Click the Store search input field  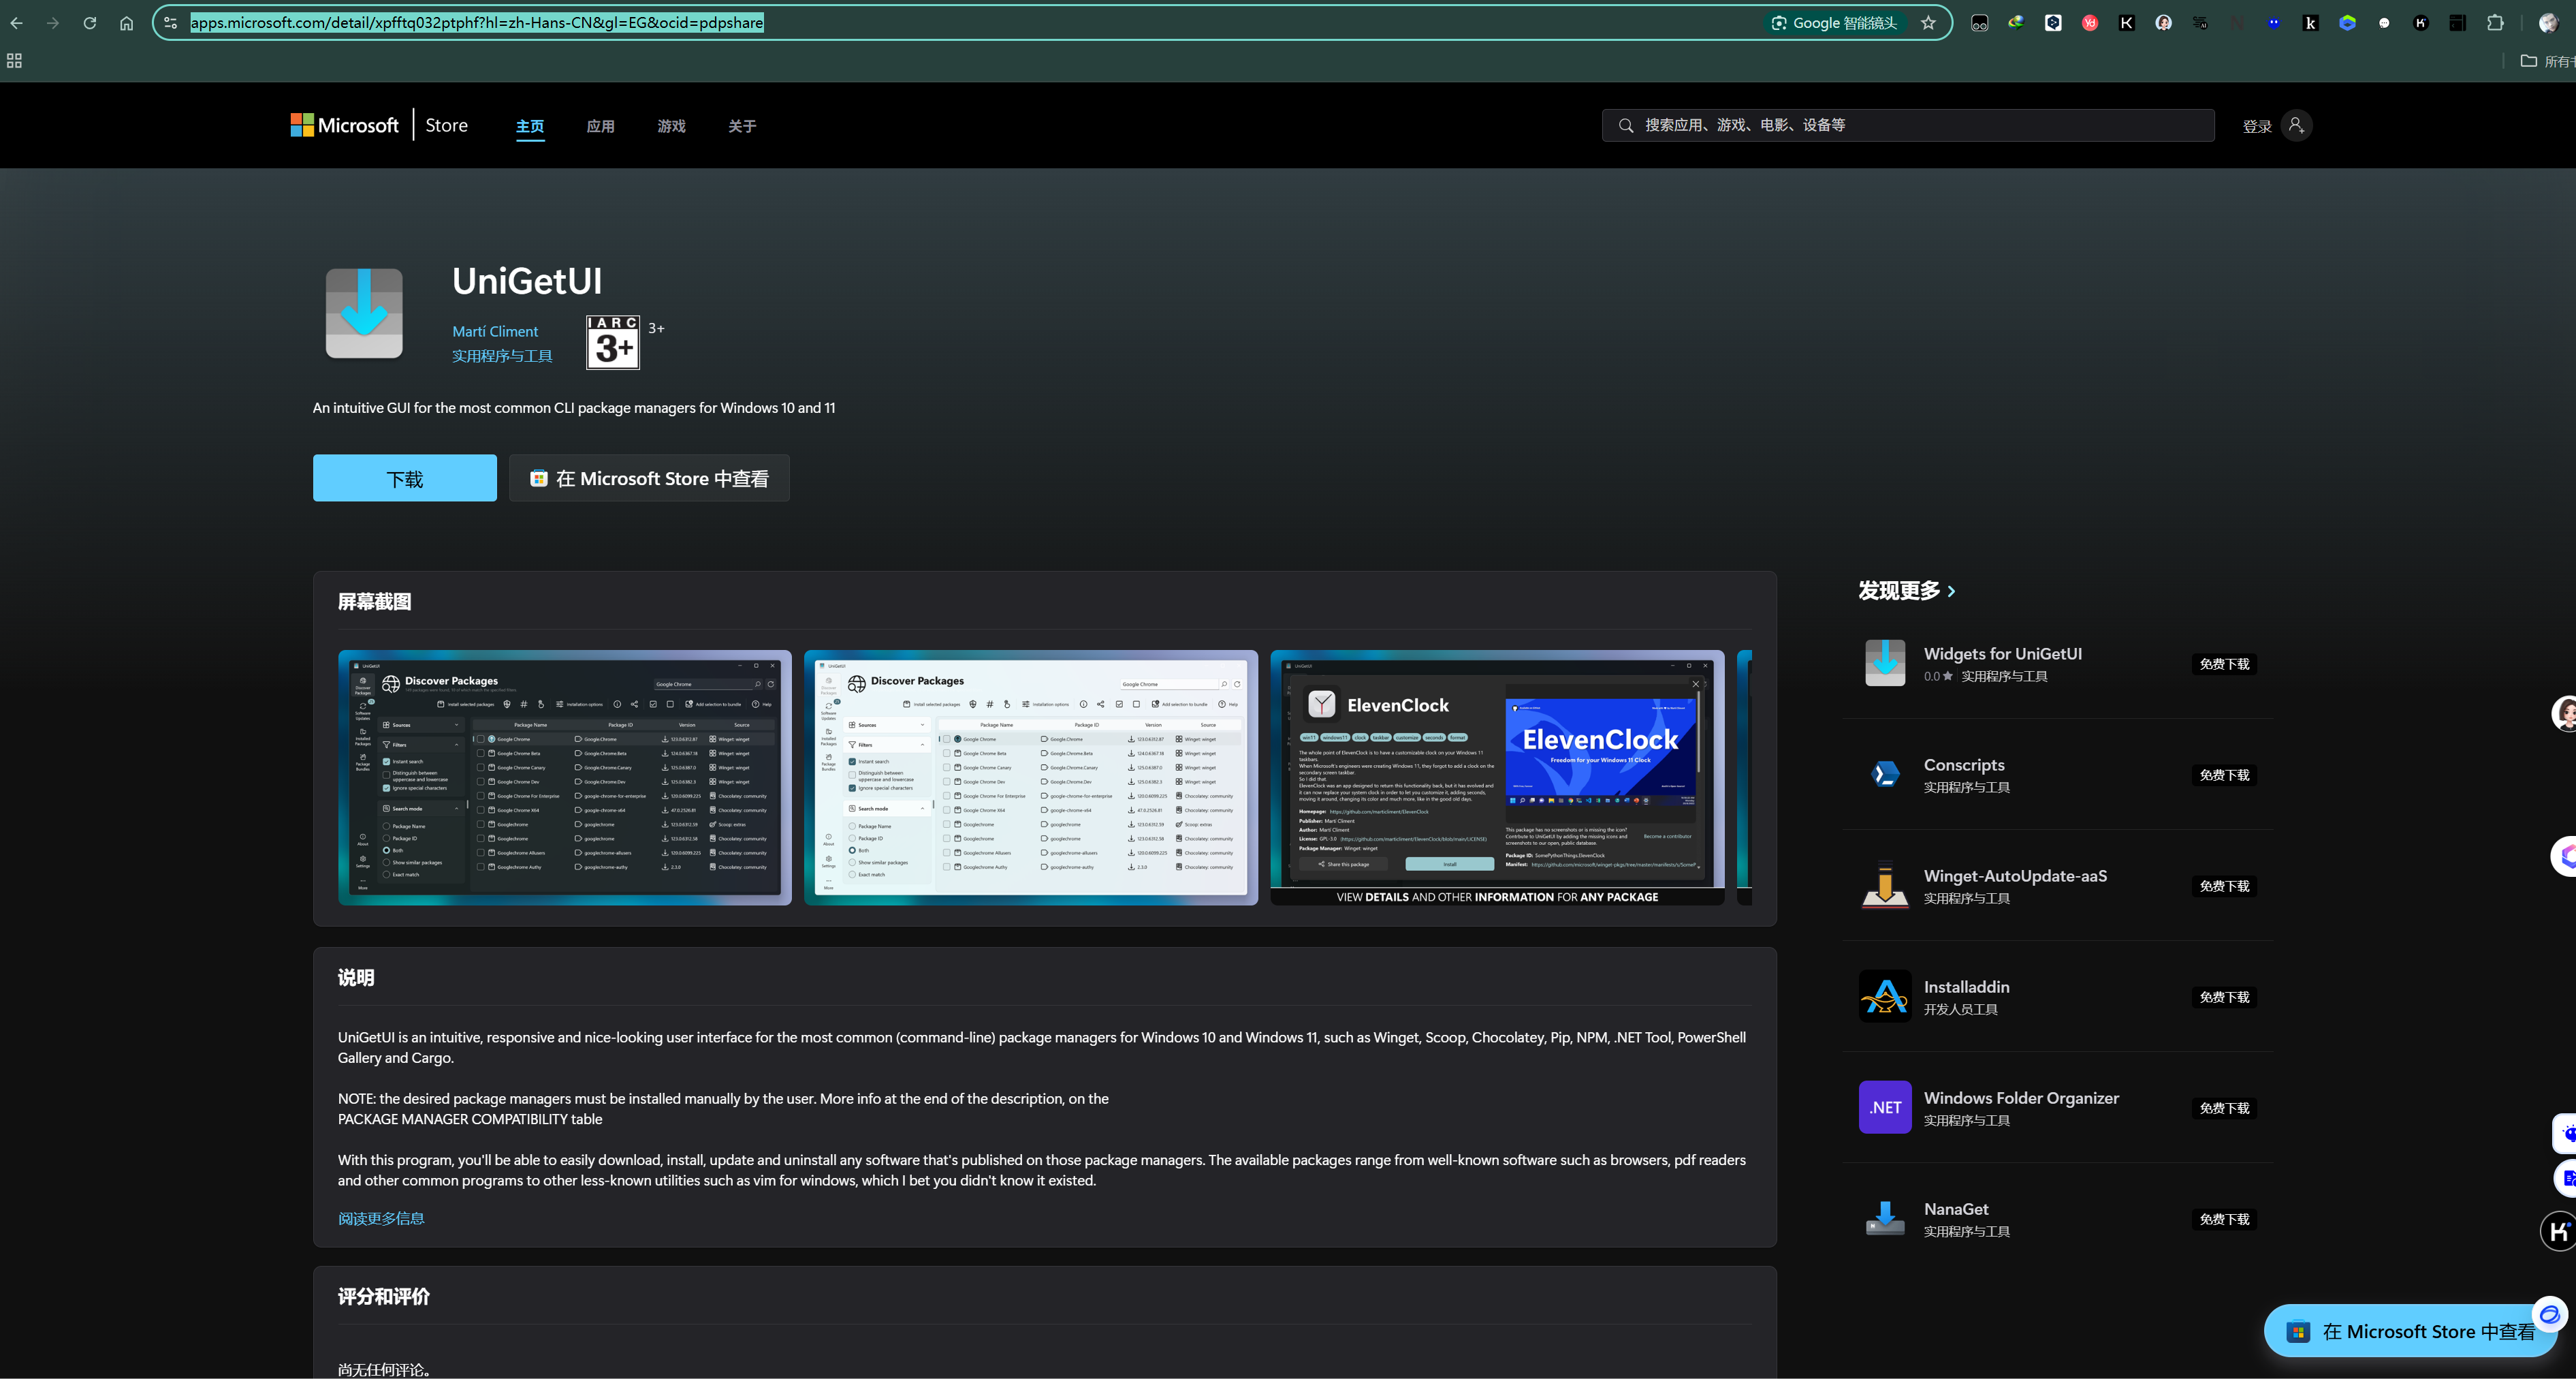pos(1920,125)
